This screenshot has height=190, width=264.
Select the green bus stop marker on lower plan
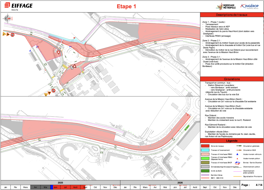187,128
